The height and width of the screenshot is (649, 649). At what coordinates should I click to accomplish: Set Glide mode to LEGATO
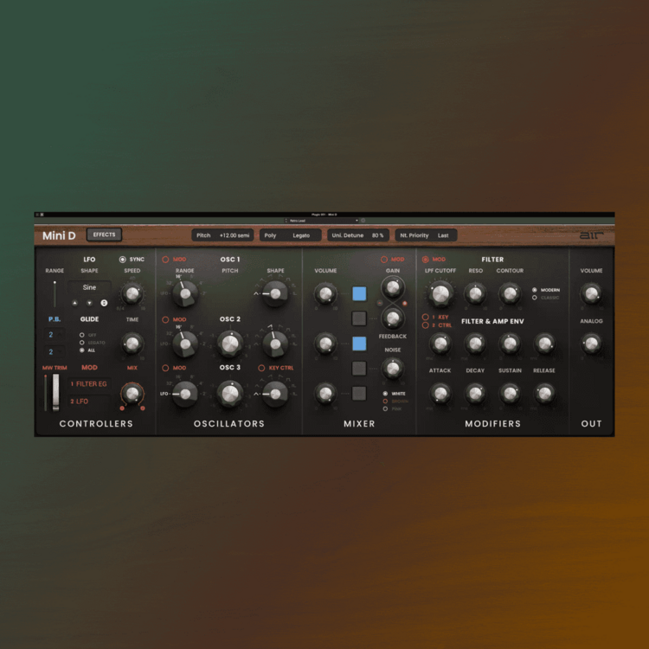click(x=82, y=343)
